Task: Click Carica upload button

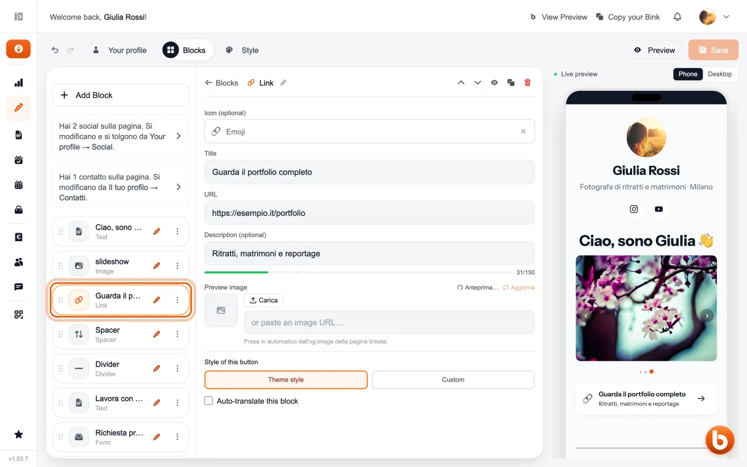Action: click(x=263, y=300)
